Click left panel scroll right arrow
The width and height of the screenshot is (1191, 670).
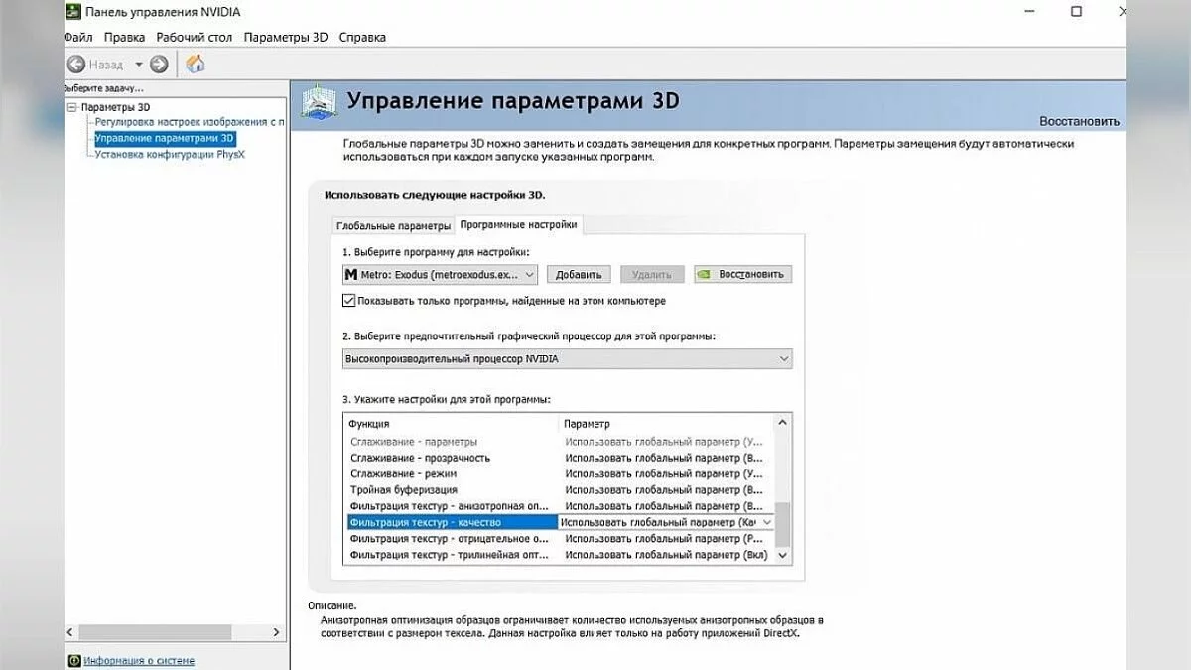279,632
